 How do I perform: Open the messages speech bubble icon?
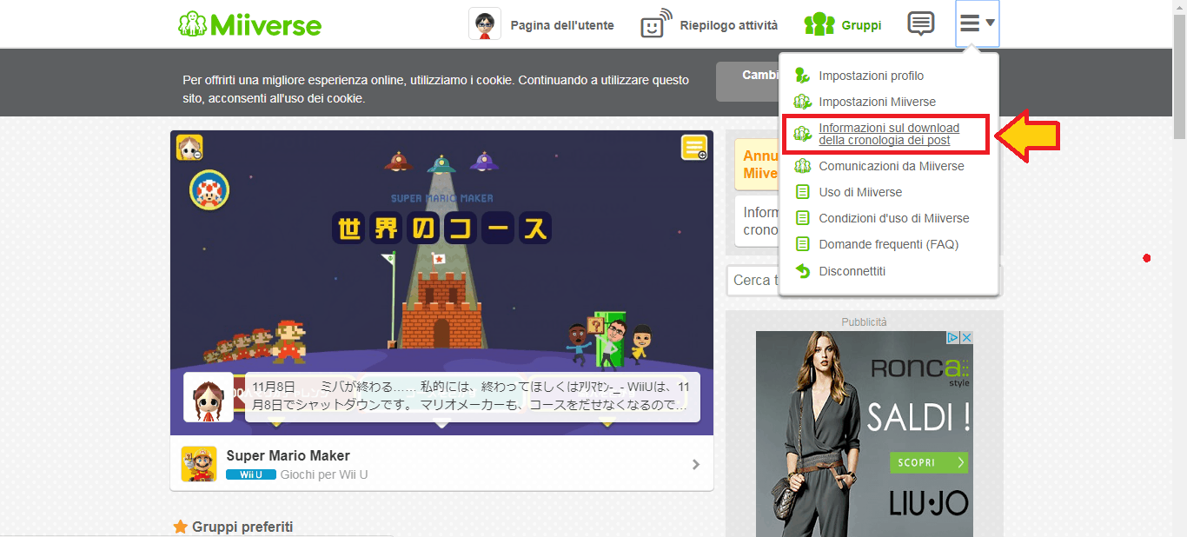[921, 23]
